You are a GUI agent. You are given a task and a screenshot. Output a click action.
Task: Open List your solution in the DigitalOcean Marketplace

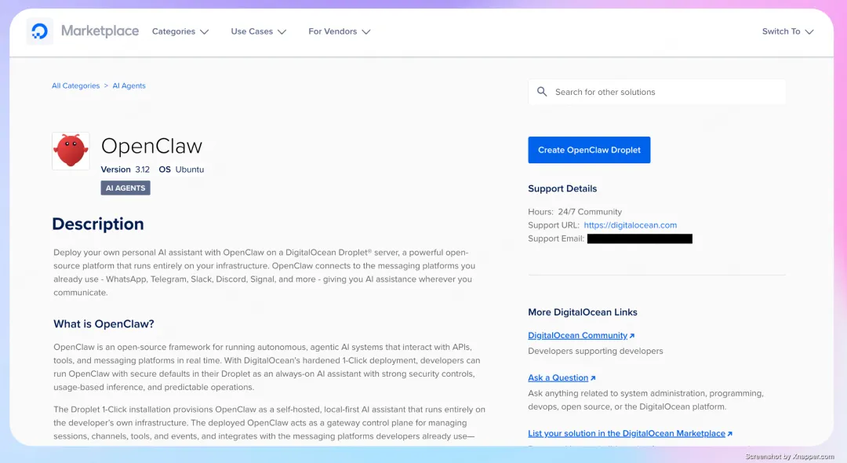[x=627, y=433]
